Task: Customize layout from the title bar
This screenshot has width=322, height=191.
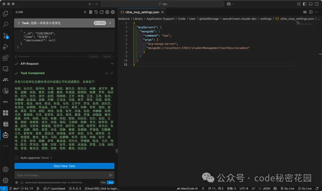Action: pos(299,4)
